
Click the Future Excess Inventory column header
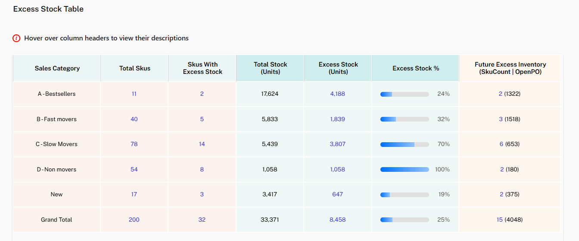(510, 68)
